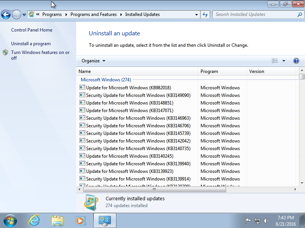Viewport: 305px width, 228px height.
Task: Click the vertical scrollbar down arrow
Action: pos(302,183)
